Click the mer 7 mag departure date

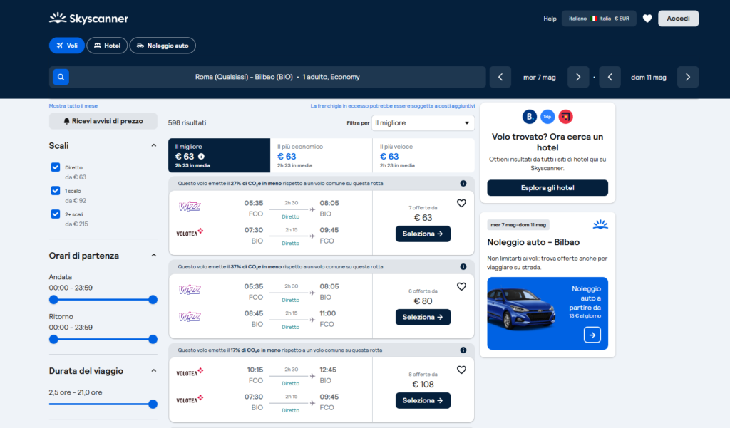point(539,77)
